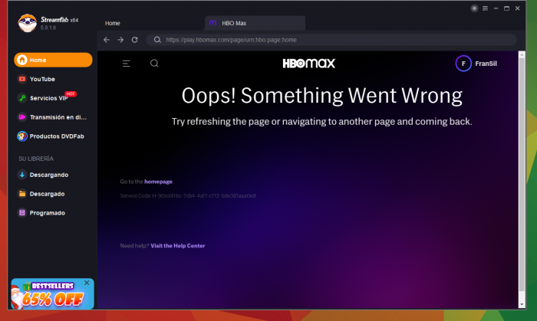The height and width of the screenshot is (321, 537).
Task: Click the DVDFab products icon
Action: (x=22, y=136)
